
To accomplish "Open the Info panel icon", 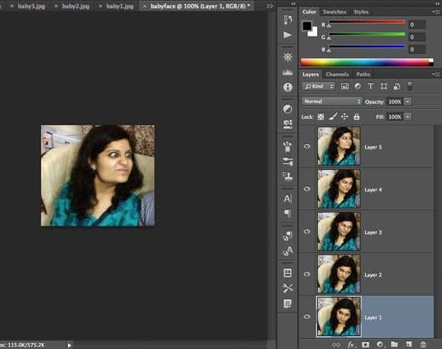I will [287, 87].
